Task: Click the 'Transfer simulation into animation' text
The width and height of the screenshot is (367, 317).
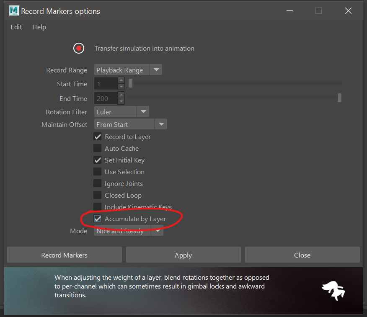Action: click(x=145, y=49)
